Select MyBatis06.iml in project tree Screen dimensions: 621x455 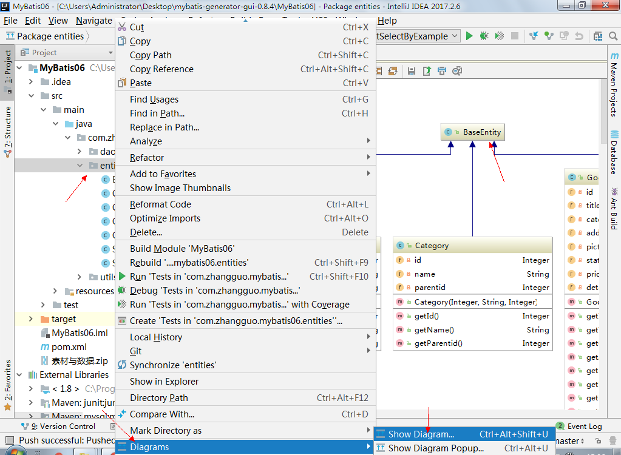point(74,333)
